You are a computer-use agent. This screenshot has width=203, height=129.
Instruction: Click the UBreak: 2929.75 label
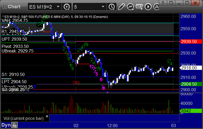tap(17, 51)
